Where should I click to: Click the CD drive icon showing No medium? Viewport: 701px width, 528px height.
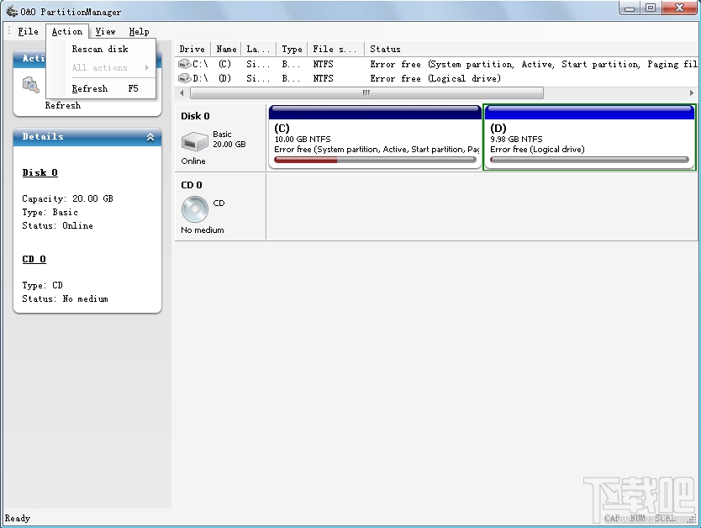pyautogui.click(x=195, y=210)
